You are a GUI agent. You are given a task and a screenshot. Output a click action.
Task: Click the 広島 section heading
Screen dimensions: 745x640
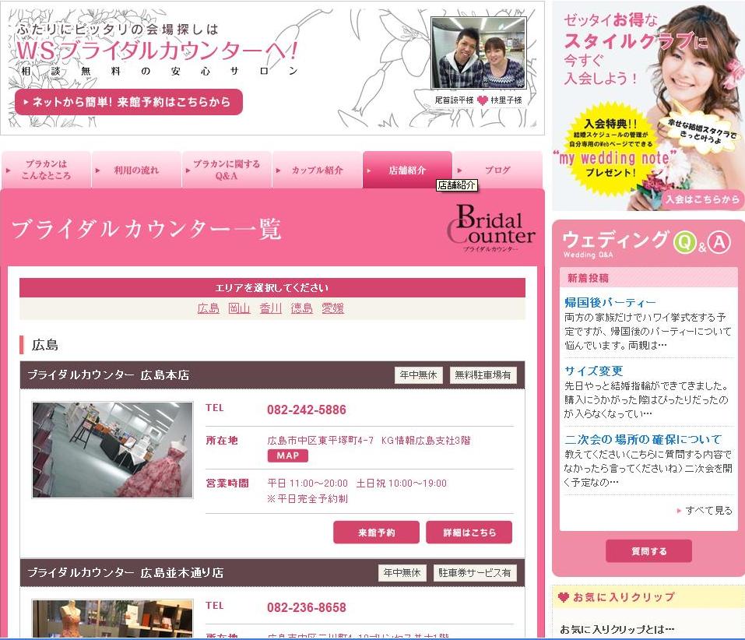tap(44, 345)
